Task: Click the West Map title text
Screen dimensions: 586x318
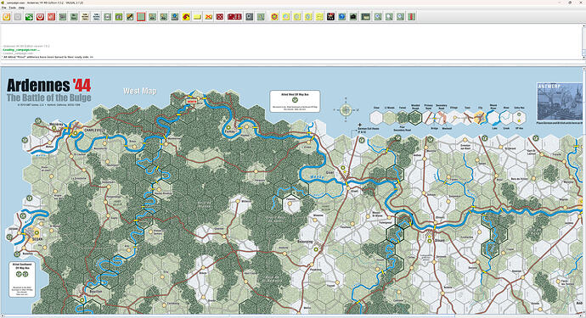Action: tap(140, 91)
